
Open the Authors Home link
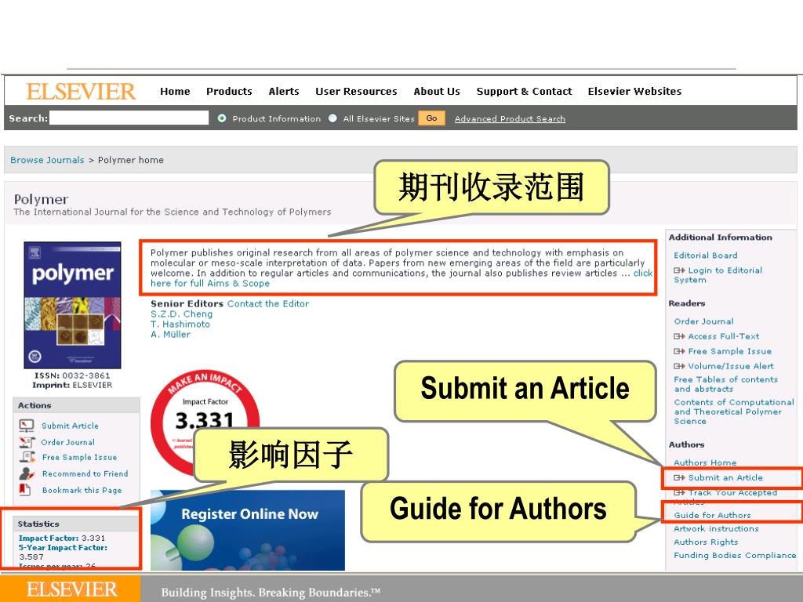point(705,462)
